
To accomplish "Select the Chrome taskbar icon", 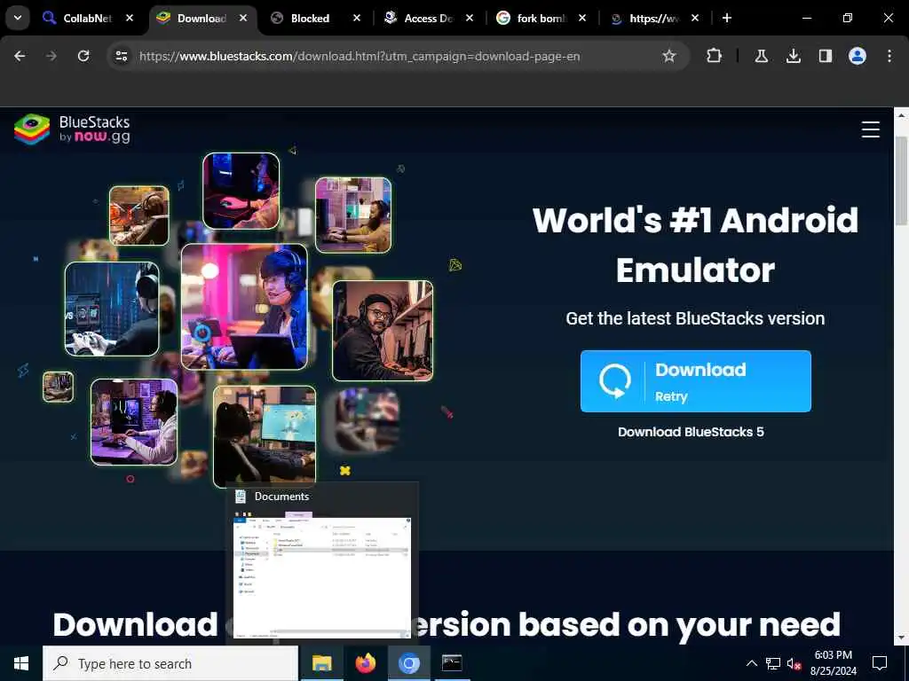I will click(408, 663).
